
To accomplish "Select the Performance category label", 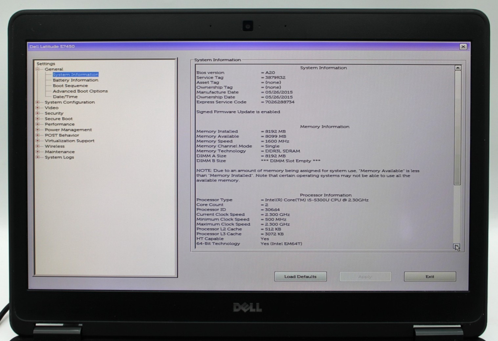I will tap(59, 124).
